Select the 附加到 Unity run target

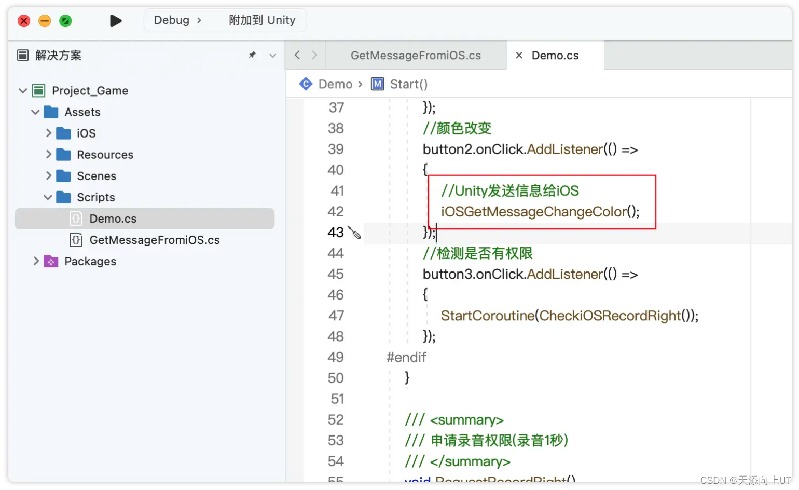[262, 20]
